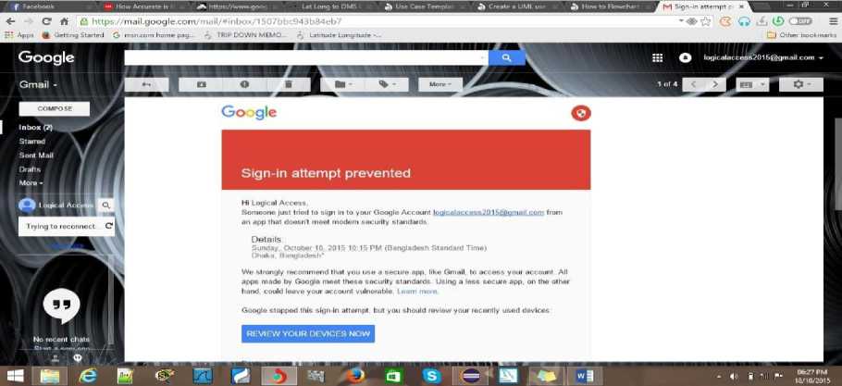Open the Sent Mail folder
The height and width of the screenshot is (386, 842).
(x=36, y=156)
